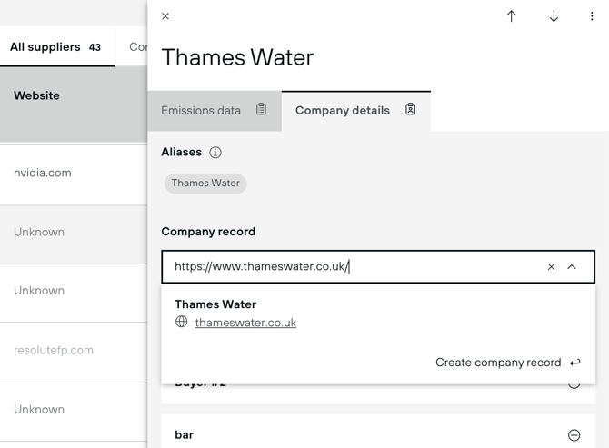Select the nvidia.com website row
The width and height of the screenshot is (609, 448).
[74, 174]
